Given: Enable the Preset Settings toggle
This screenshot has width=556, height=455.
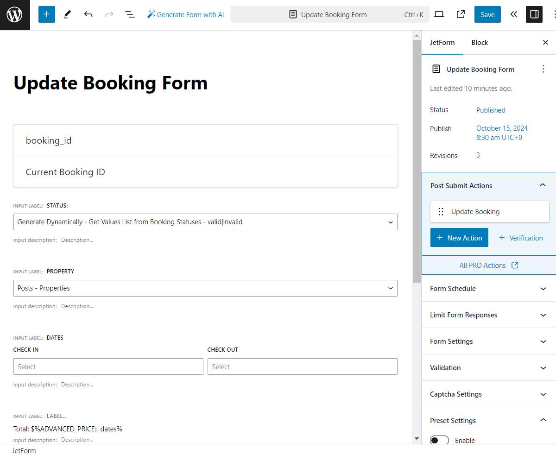Looking at the screenshot, I should [x=439, y=440].
